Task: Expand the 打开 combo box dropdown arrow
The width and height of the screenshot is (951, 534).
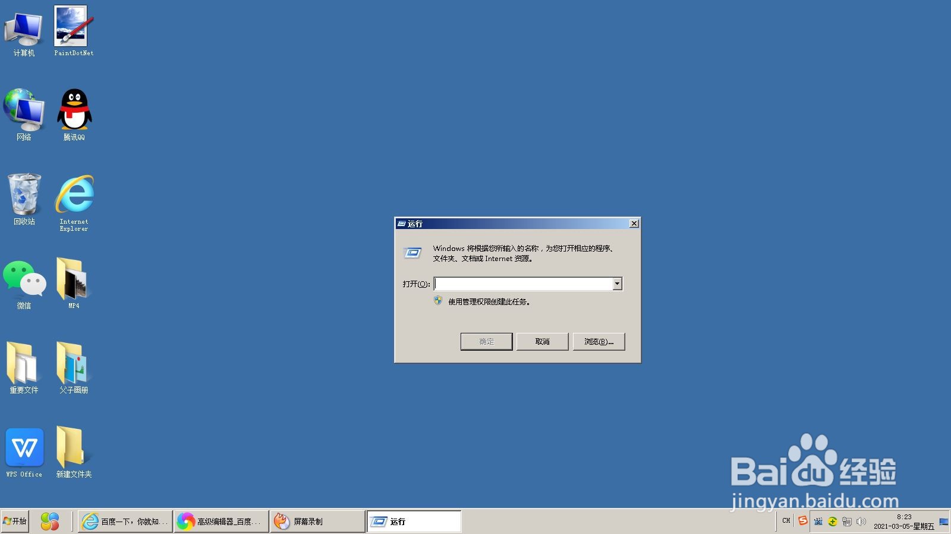Action: 617,284
